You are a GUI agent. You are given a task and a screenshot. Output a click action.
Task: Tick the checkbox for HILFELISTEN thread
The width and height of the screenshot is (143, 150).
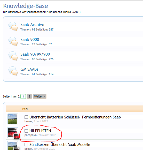(26, 131)
